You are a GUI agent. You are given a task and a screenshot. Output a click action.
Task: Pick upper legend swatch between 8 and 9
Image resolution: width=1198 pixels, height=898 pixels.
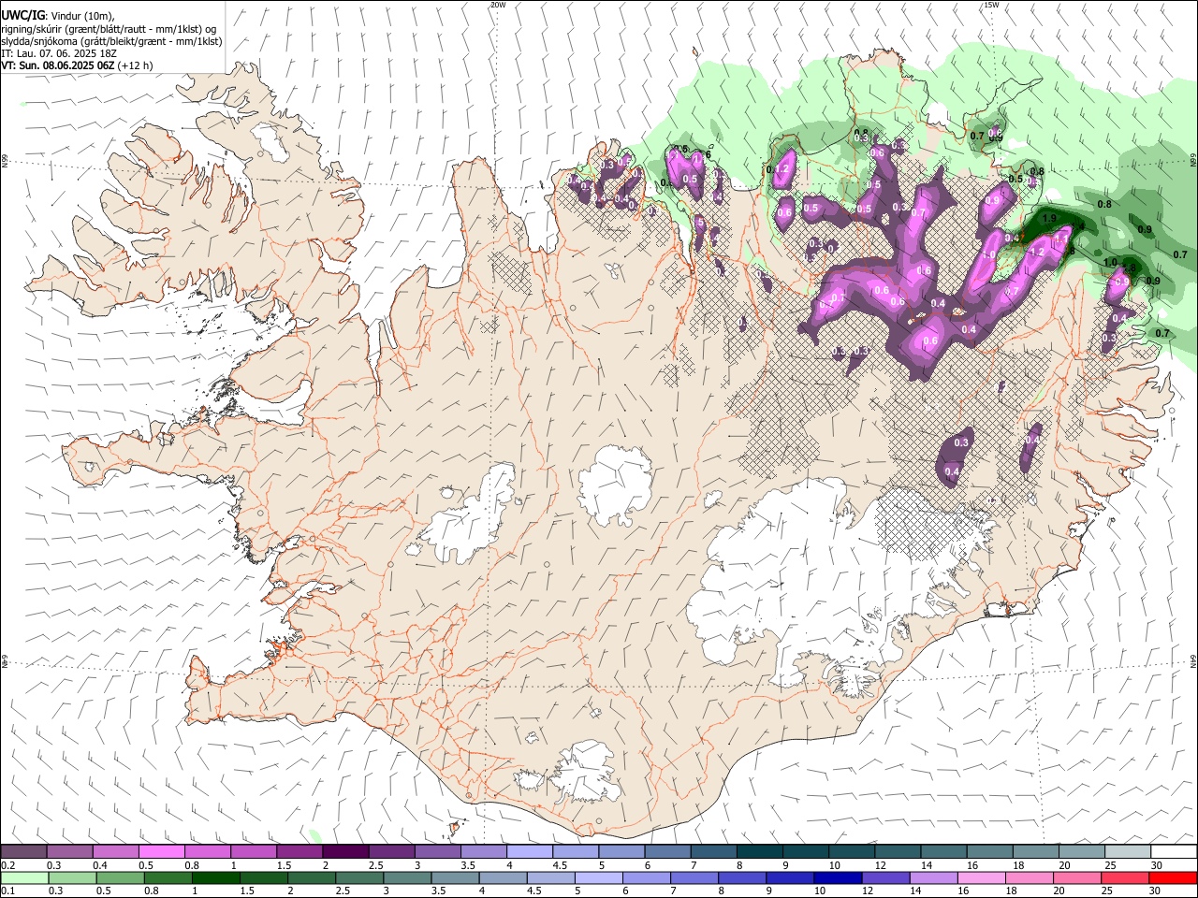[x=760, y=852]
